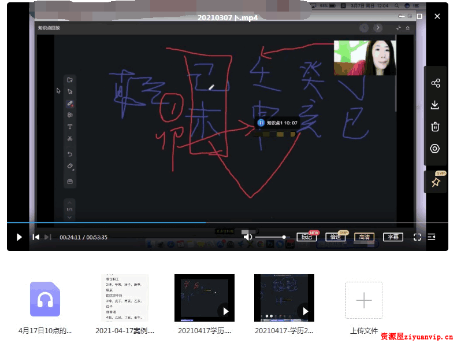Image resolution: width=457 pixels, height=350 pixels.
Task: Click the 上传文件 upload box
Action: click(x=364, y=300)
